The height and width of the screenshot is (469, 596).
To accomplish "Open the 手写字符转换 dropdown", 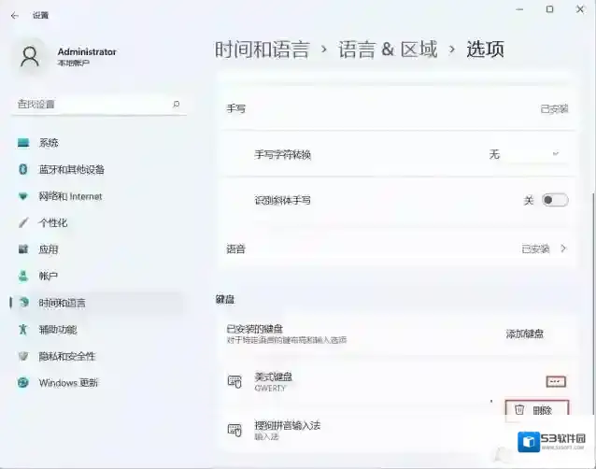I will coord(524,154).
